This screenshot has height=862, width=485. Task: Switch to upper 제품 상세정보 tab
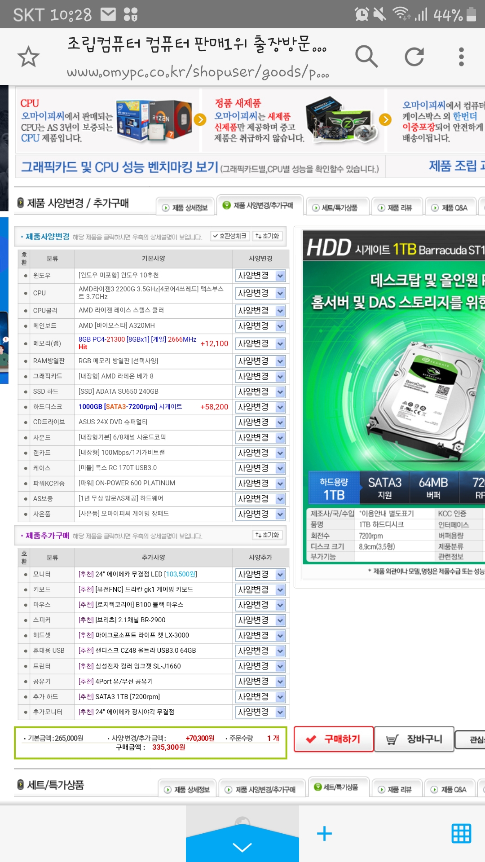pos(185,207)
